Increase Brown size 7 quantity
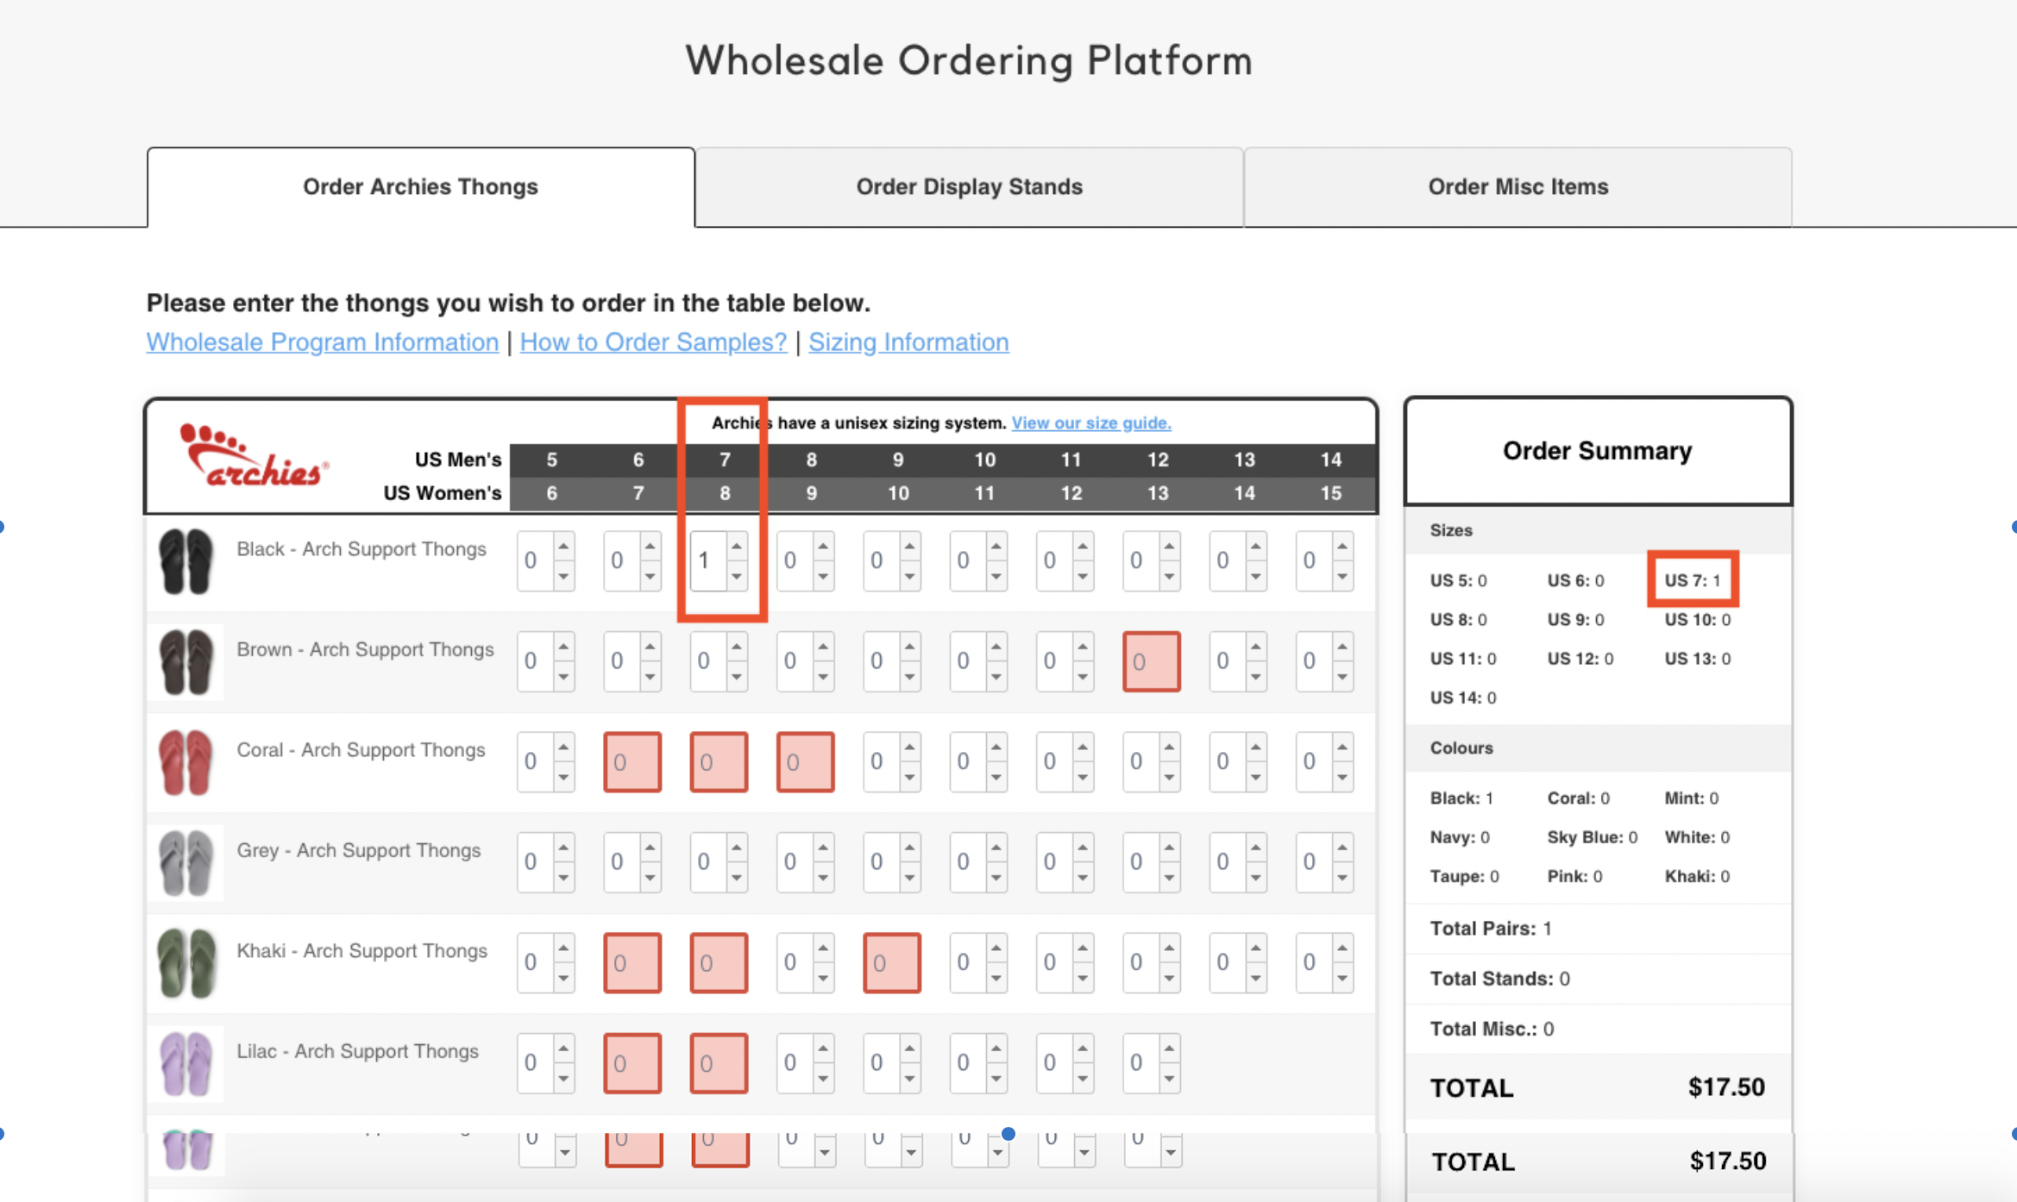Screen dimensions: 2017x1202 pyautogui.click(x=737, y=646)
